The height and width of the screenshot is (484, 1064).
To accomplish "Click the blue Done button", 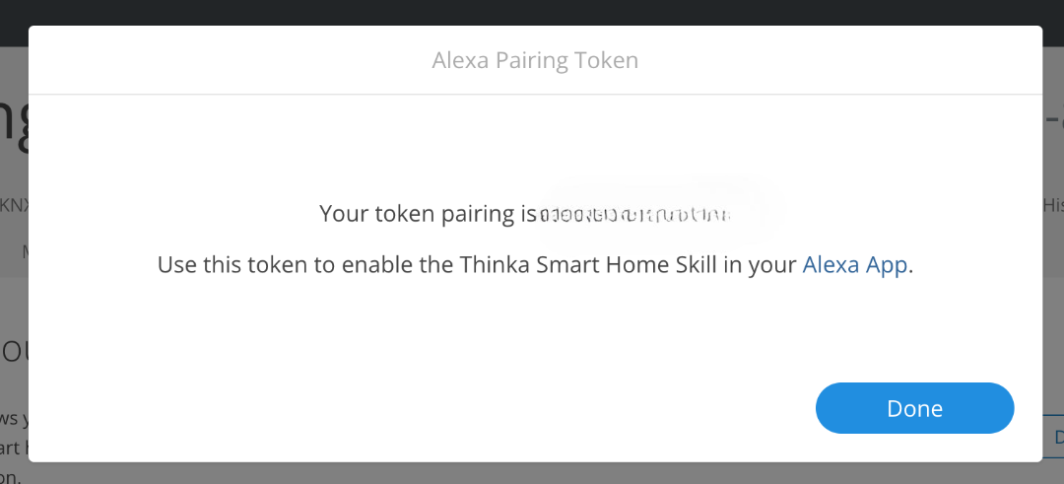I will (914, 408).
